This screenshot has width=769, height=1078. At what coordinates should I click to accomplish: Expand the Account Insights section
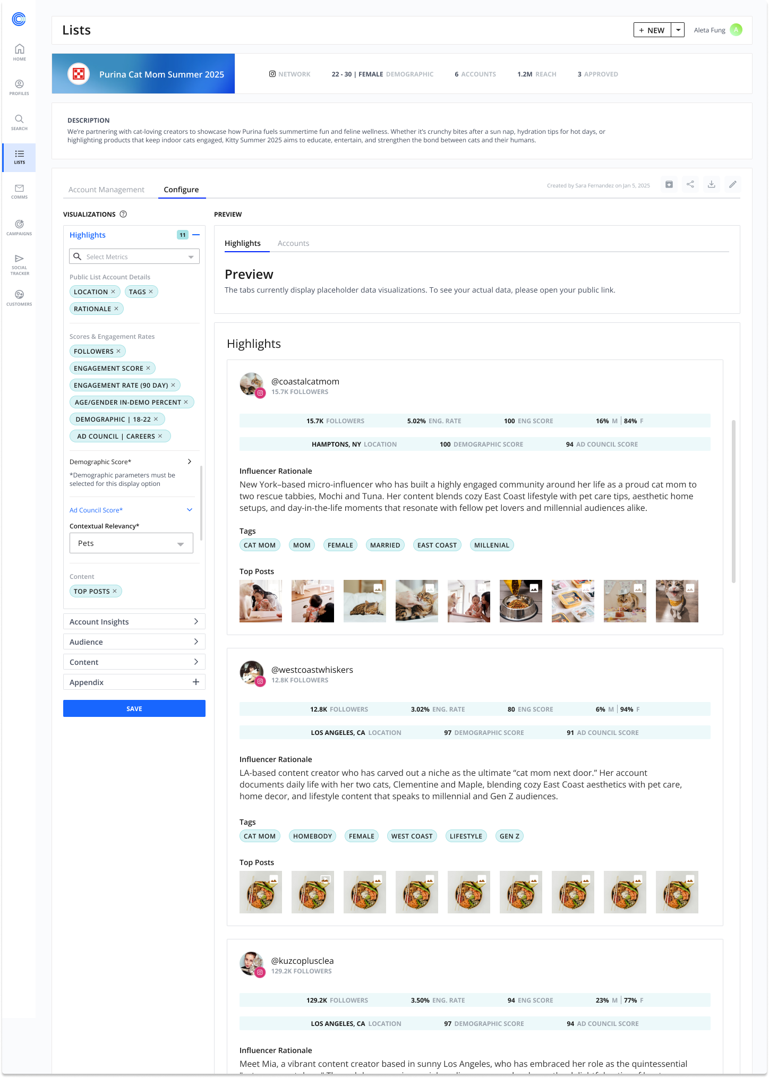[134, 621]
